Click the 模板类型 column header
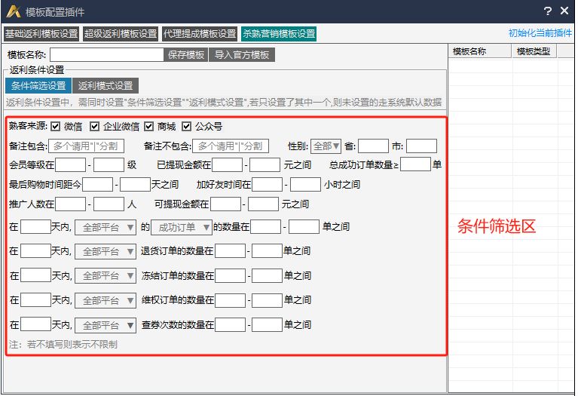 click(x=534, y=51)
